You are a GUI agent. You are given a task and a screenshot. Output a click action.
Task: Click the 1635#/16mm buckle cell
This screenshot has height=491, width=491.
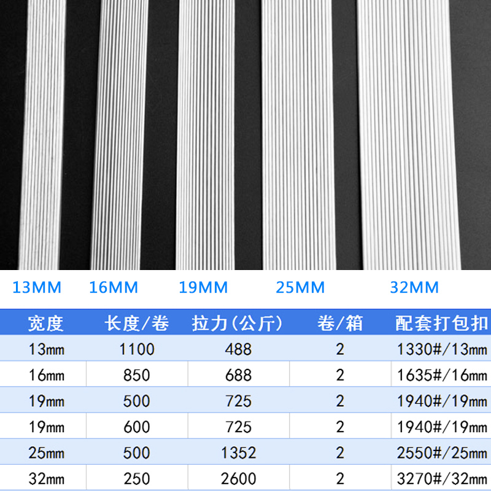(x=442, y=375)
